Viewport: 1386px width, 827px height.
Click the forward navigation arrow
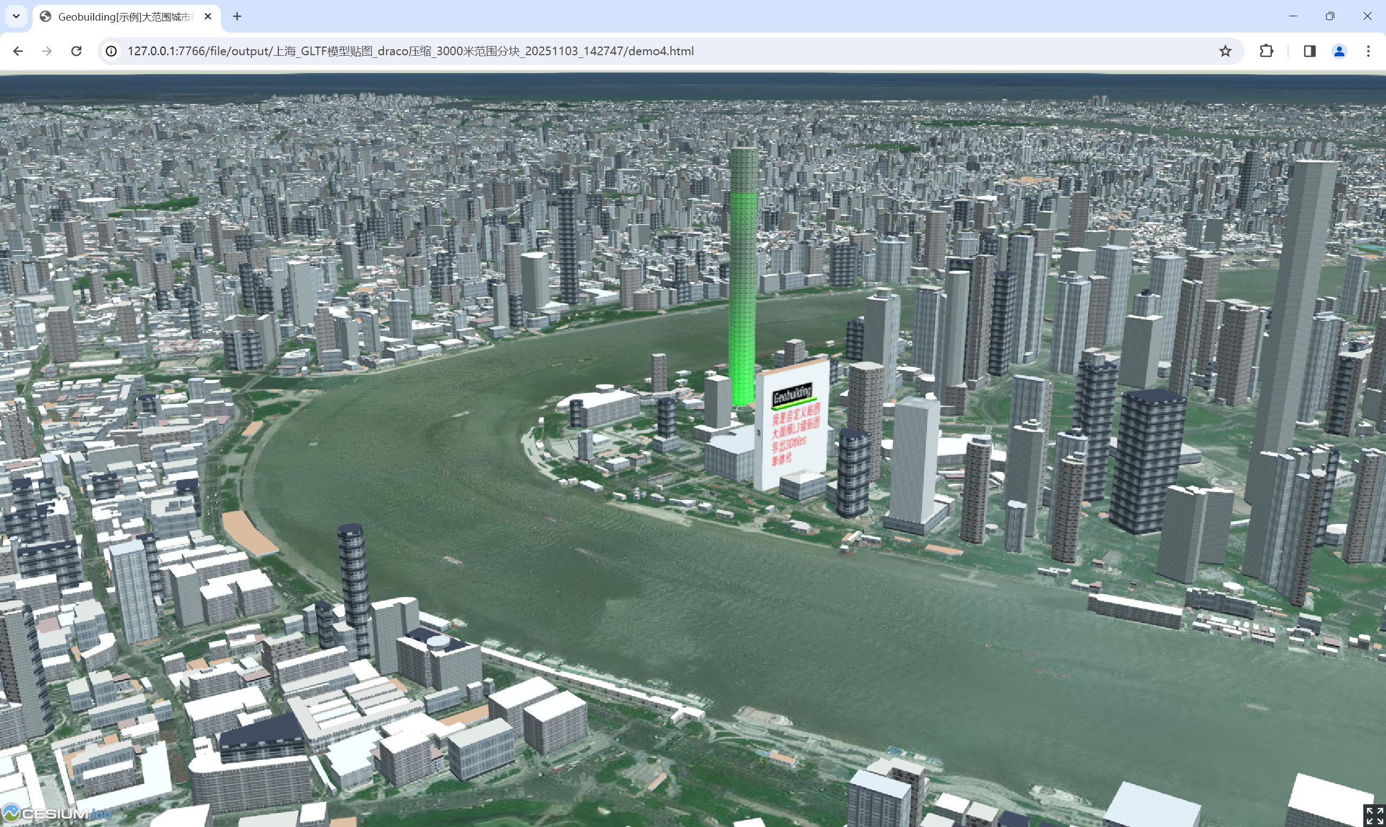click(47, 51)
